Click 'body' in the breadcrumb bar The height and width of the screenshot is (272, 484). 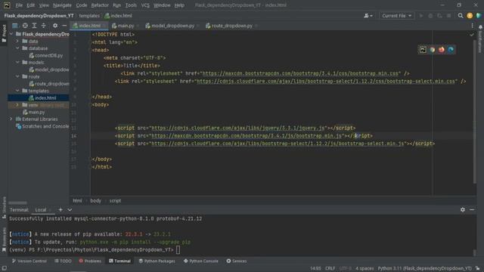point(96,201)
